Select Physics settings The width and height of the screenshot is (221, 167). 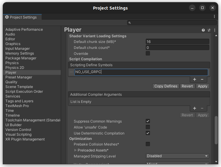(12, 63)
